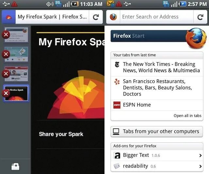Click Open all in tabs link
The image size is (209, 174).
187,116
